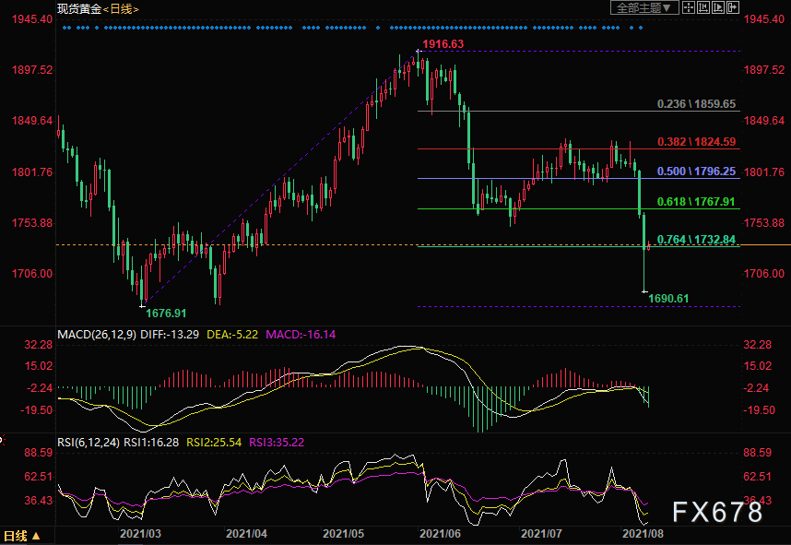
Task: Click 1897.52 on the right price axis
Action: click(x=765, y=70)
